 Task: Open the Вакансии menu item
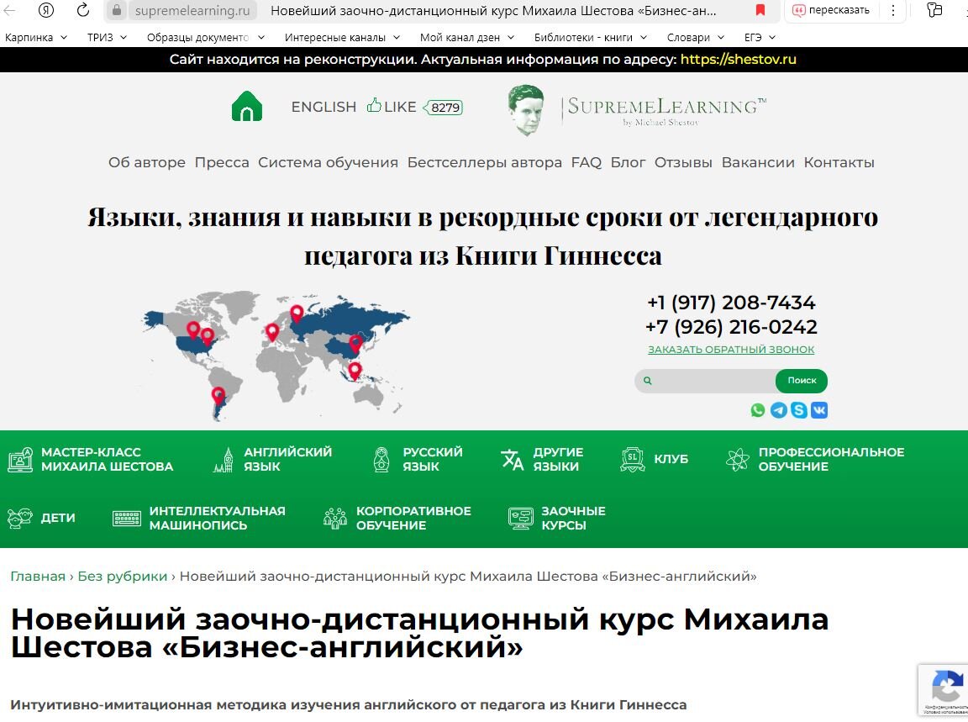758,162
